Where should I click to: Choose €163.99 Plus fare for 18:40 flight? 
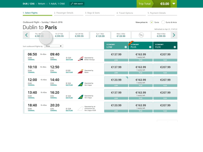pyautogui.click(x=141, y=107)
